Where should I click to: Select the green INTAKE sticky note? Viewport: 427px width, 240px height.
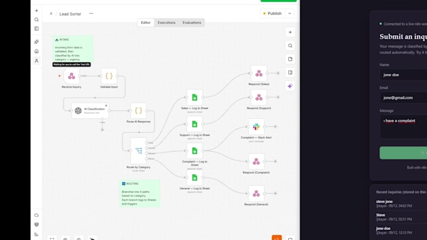(x=73, y=49)
